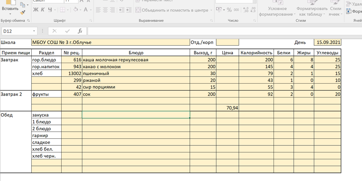Toggle underline formatting (Ч)
Screen dimensions: 362x181
49,10
